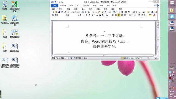This screenshot has width=176, height=99.
Task: Click the Print icon in the toolbar
Action: click(x=73, y=12)
